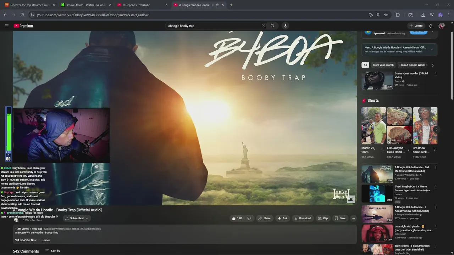This screenshot has height=255, width=454.
Task: Open Did Me Wrong [Official Audio] video
Action: click(377, 174)
